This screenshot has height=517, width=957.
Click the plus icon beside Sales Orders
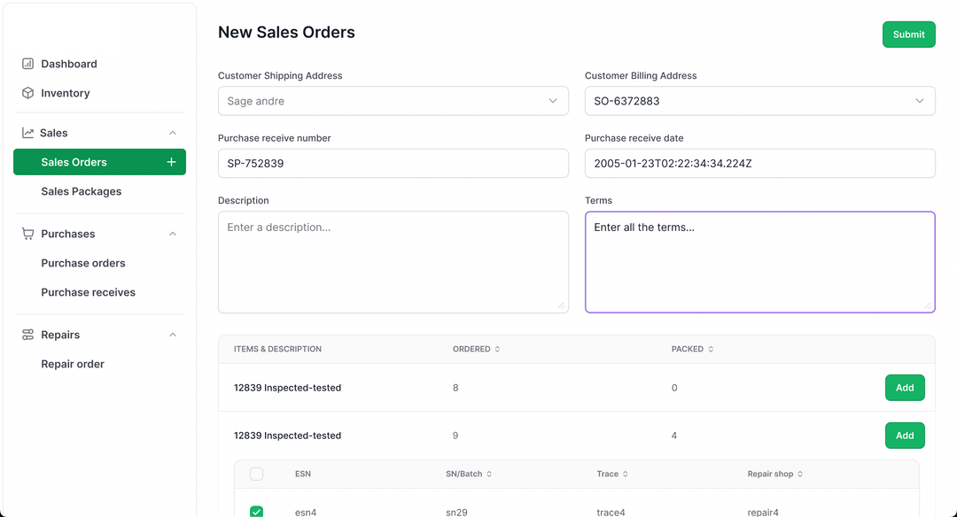[x=171, y=162]
